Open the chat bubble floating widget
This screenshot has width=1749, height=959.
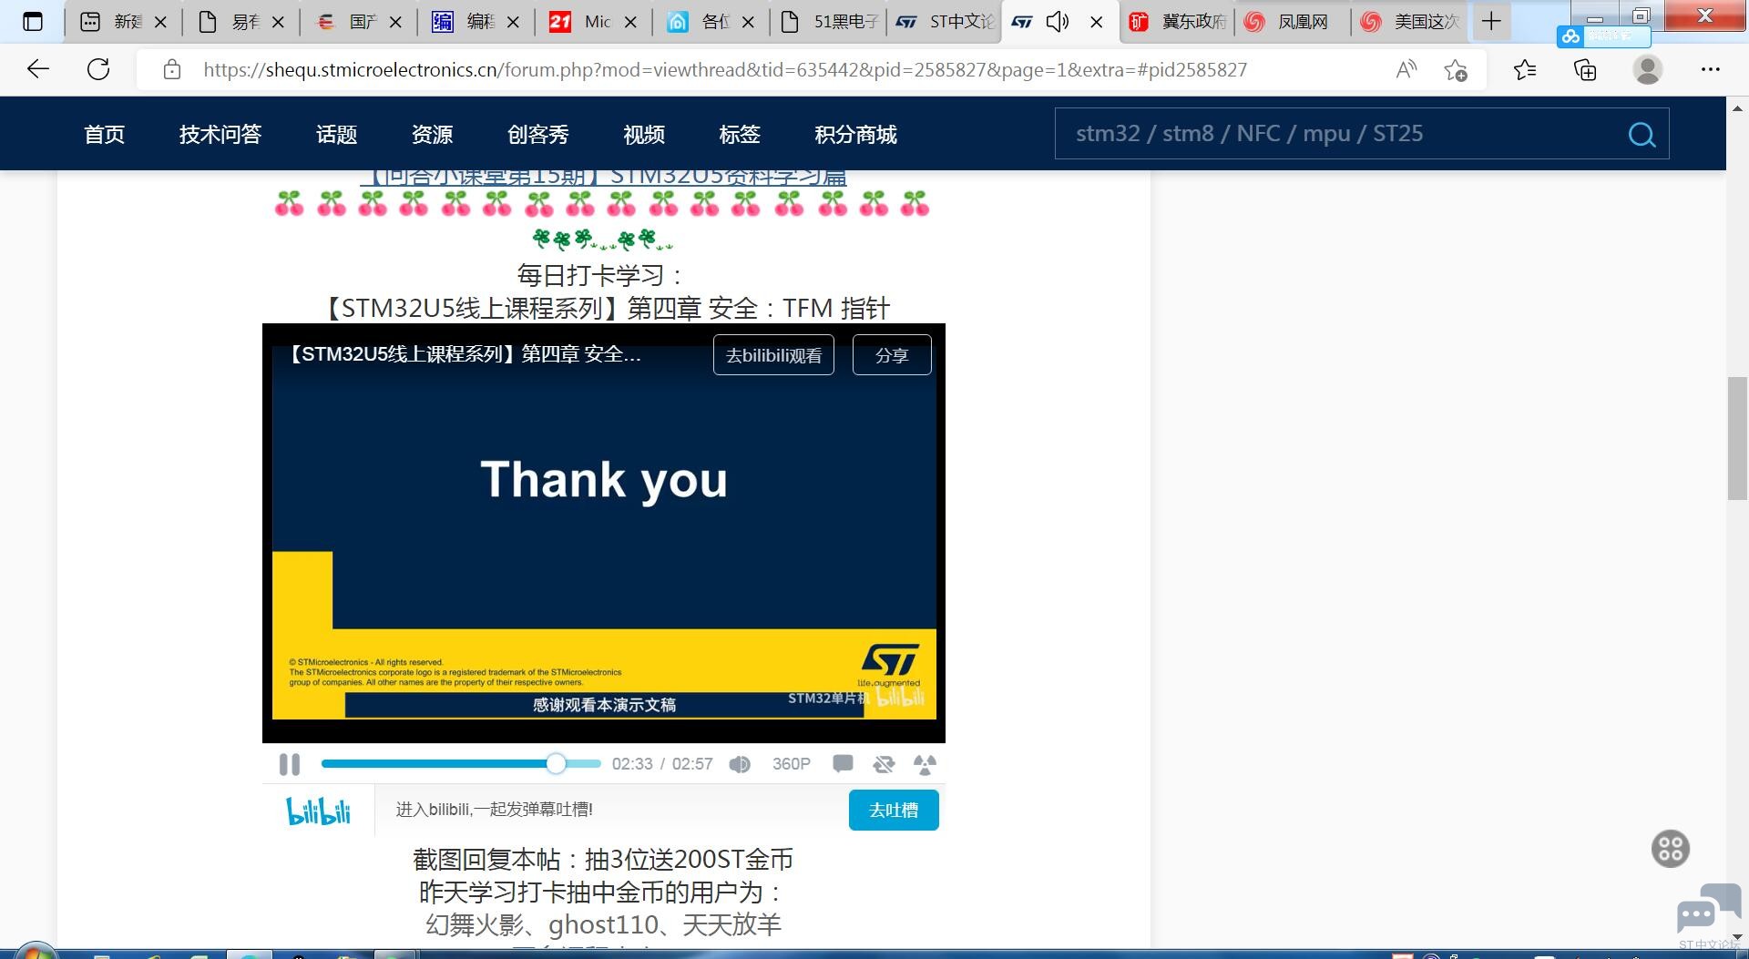click(x=1707, y=910)
